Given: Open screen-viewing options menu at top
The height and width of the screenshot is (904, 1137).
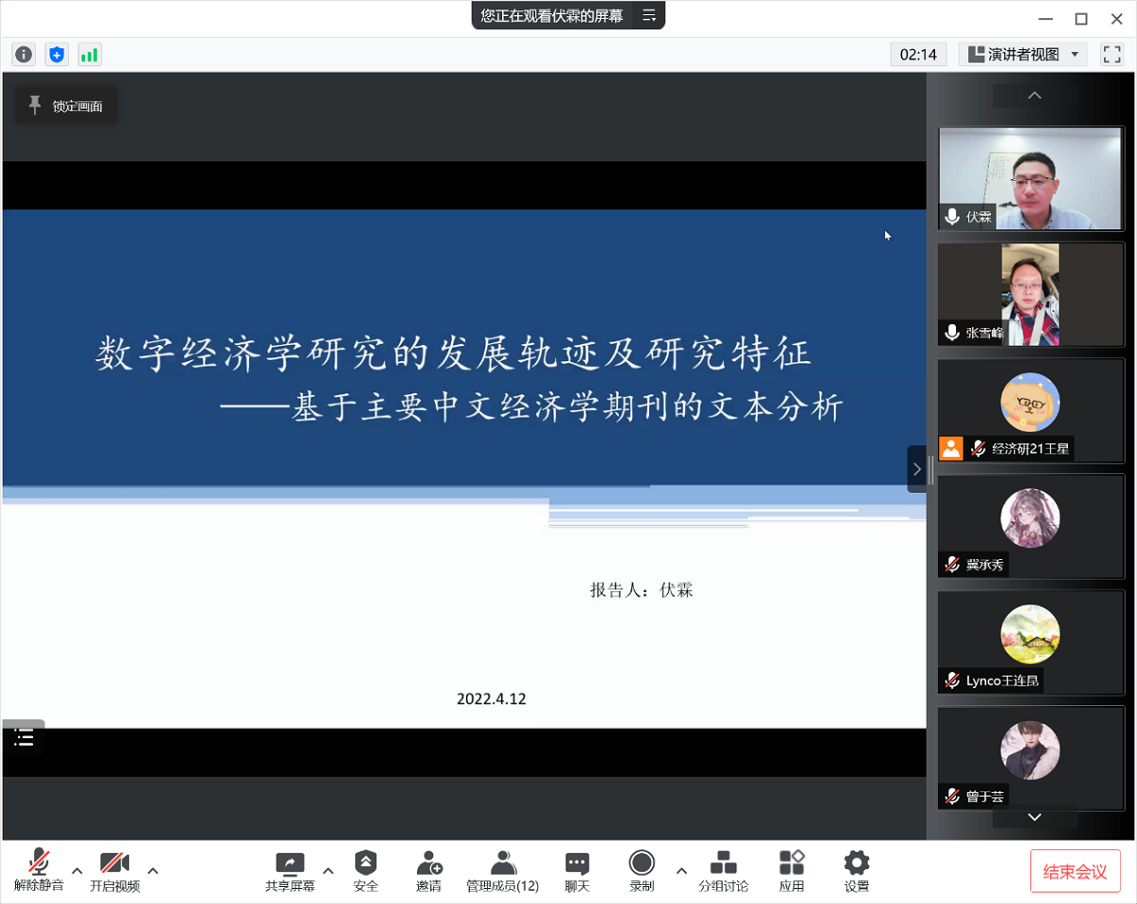Looking at the screenshot, I should coord(649,15).
